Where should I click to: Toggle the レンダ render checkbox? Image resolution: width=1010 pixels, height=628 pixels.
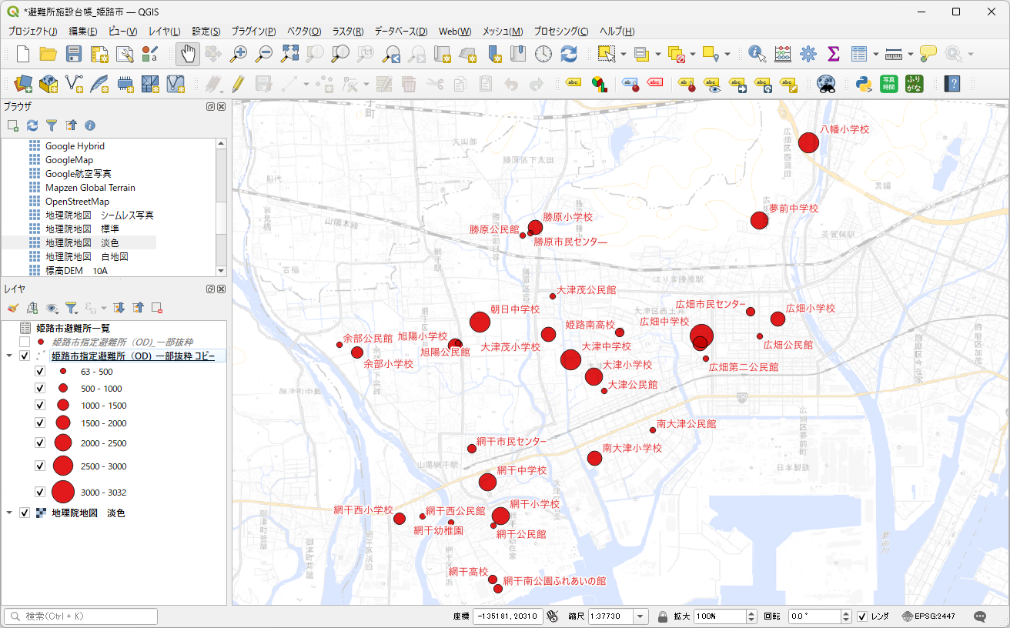[862, 616]
